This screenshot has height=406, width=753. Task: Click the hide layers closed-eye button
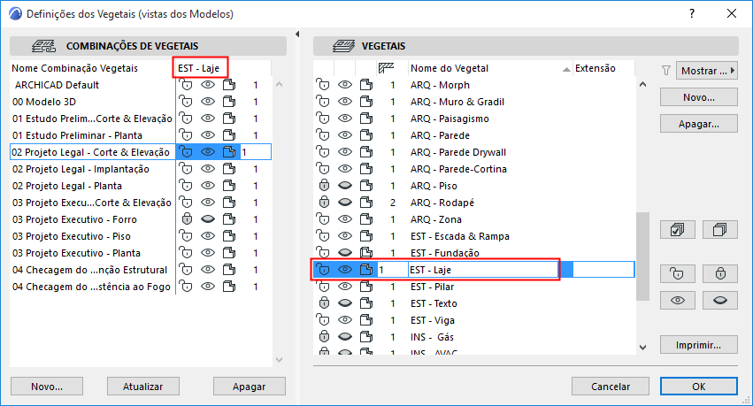click(x=719, y=300)
